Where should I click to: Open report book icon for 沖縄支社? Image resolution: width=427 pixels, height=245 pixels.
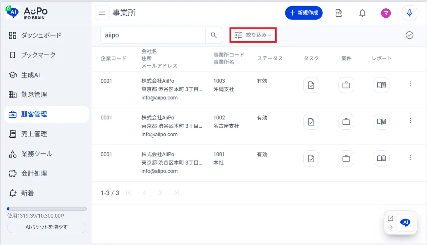(381, 85)
